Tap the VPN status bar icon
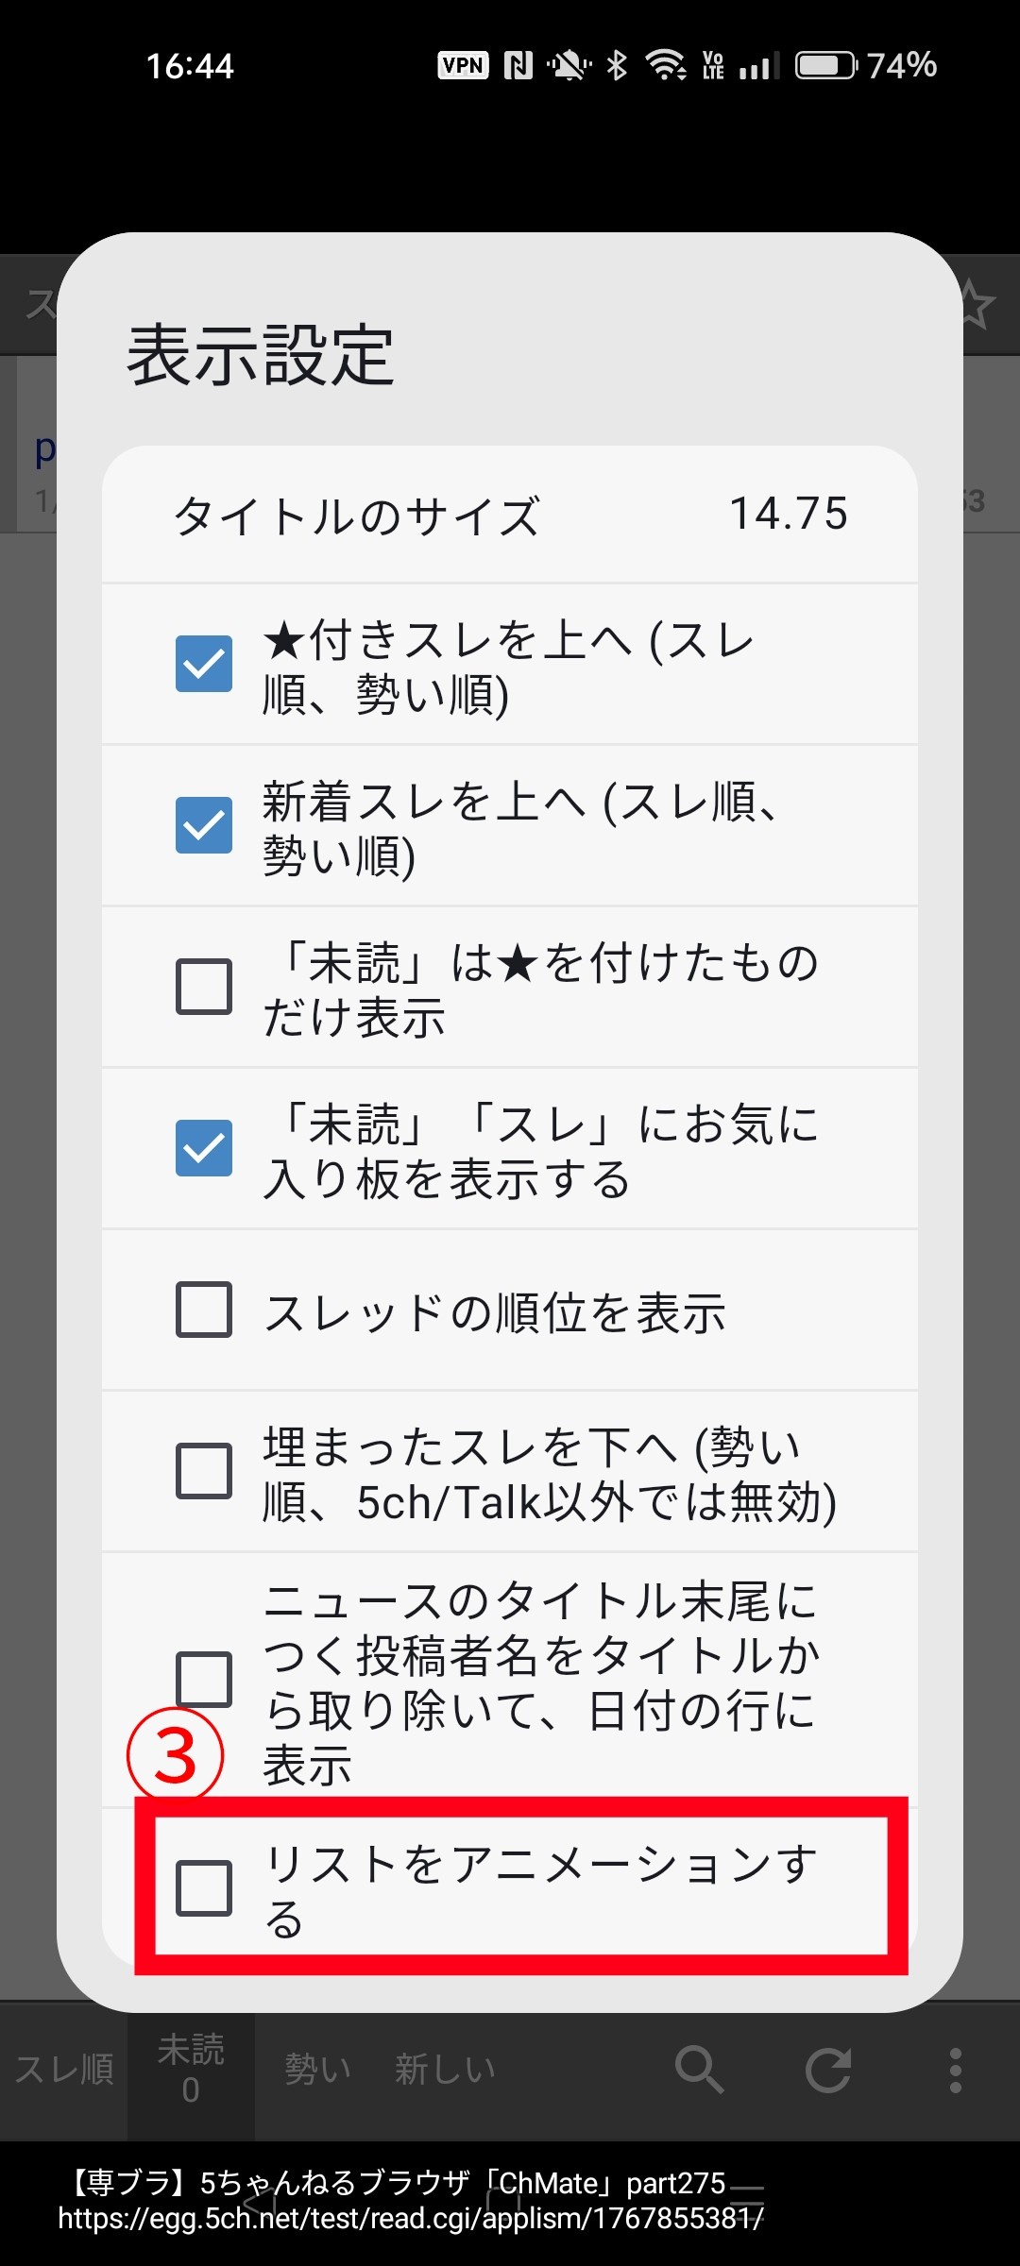 pyautogui.click(x=463, y=66)
